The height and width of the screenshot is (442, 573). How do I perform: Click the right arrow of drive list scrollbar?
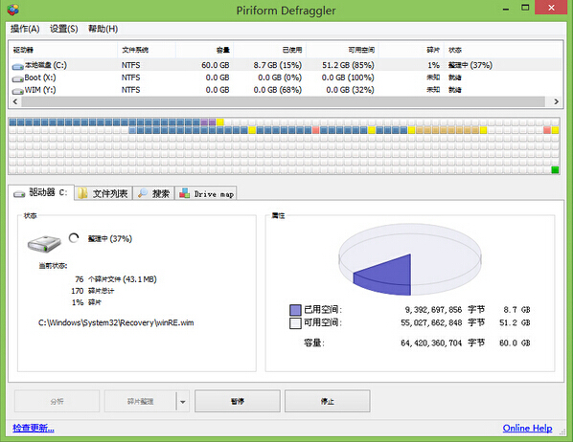pyautogui.click(x=556, y=101)
